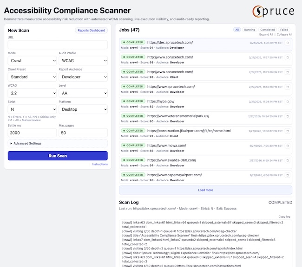
Task: Delete the 11:22:18 PM sprucetech job
Action: (287, 72)
